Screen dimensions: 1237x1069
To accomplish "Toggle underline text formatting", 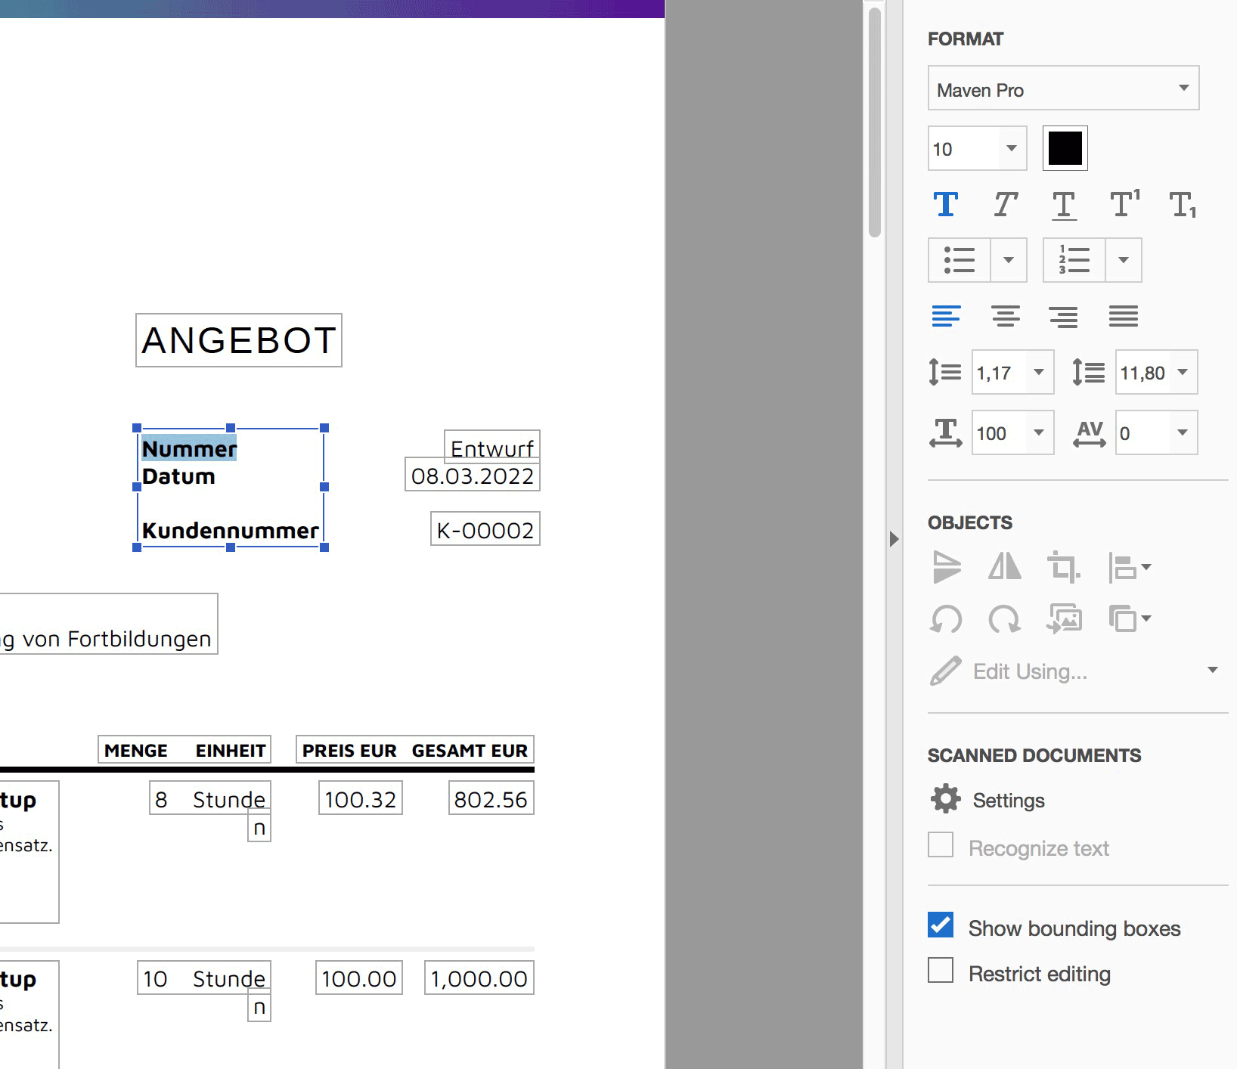I will point(1064,205).
